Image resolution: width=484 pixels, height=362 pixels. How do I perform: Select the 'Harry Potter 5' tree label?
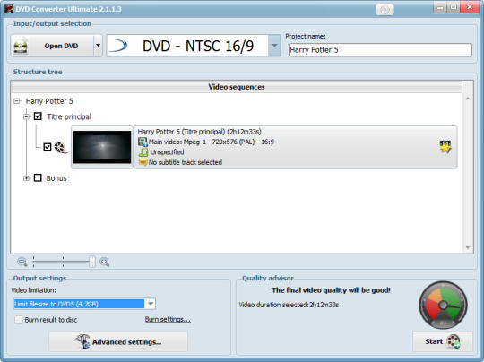(x=49, y=101)
